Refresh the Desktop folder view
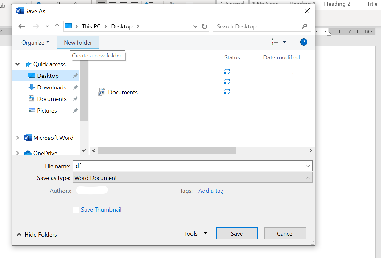381x258 pixels. (205, 26)
